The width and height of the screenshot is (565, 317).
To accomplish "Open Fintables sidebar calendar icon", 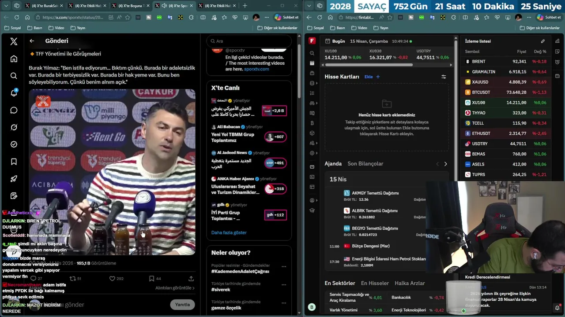I will [312, 63].
